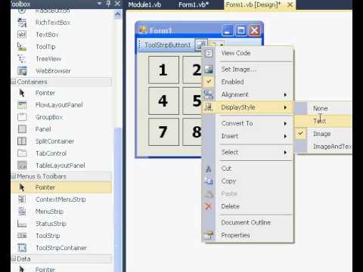The width and height of the screenshot is (363, 272).
Task: Click the checkmark next to Image
Action: (300, 134)
